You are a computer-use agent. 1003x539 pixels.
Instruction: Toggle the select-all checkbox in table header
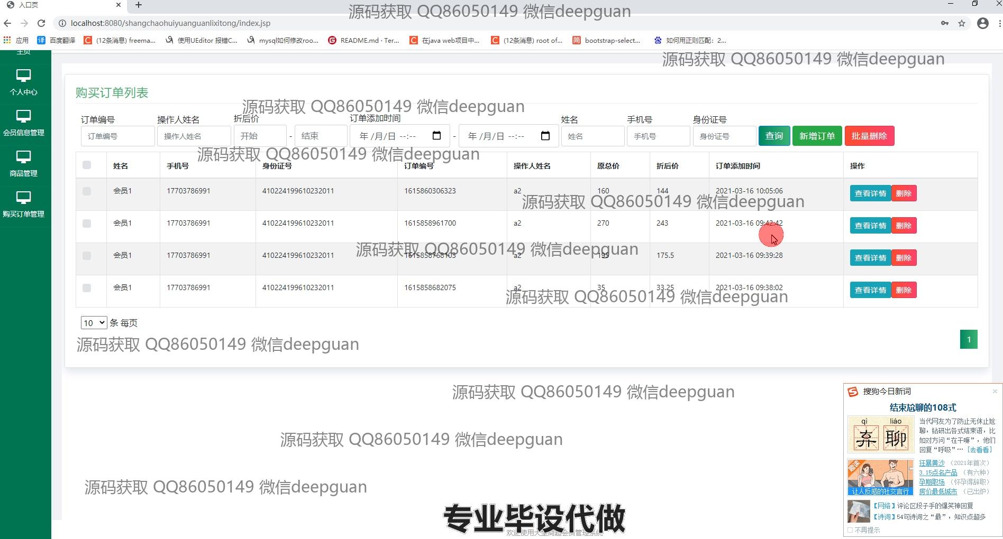[x=87, y=165]
